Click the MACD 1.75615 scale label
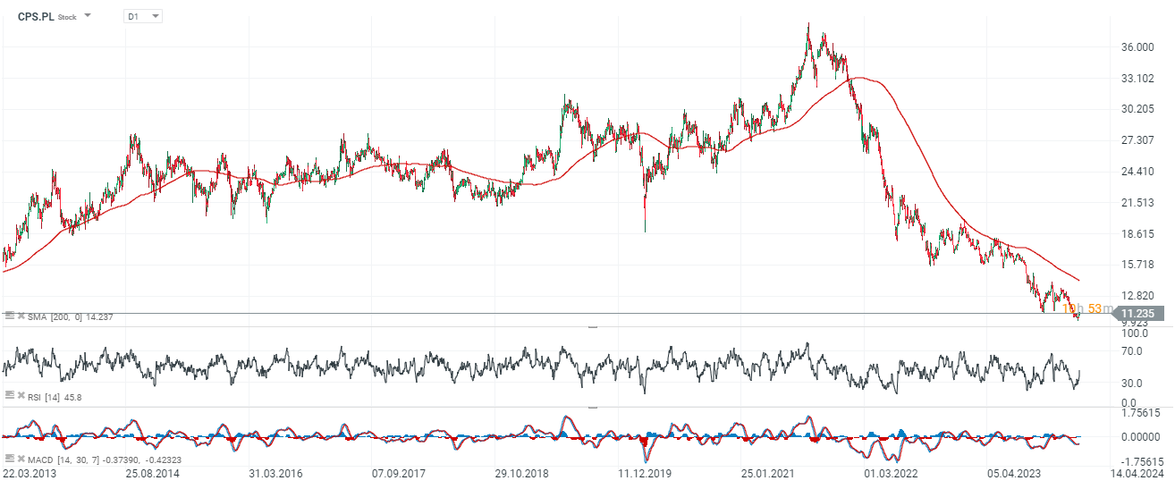The width and height of the screenshot is (1175, 489). click(1142, 413)
